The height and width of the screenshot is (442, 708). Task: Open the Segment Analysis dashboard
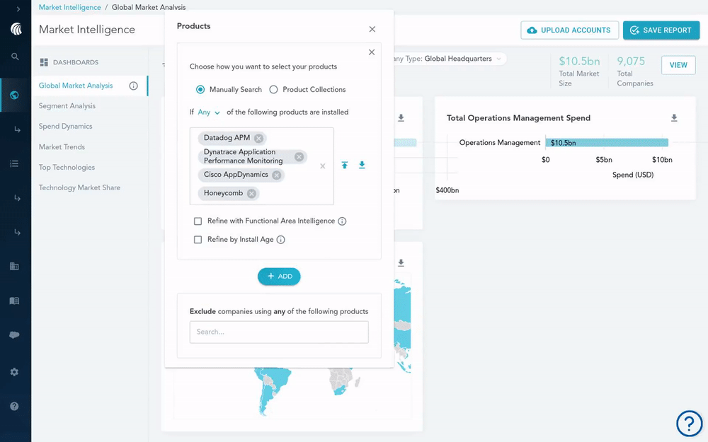67,106
